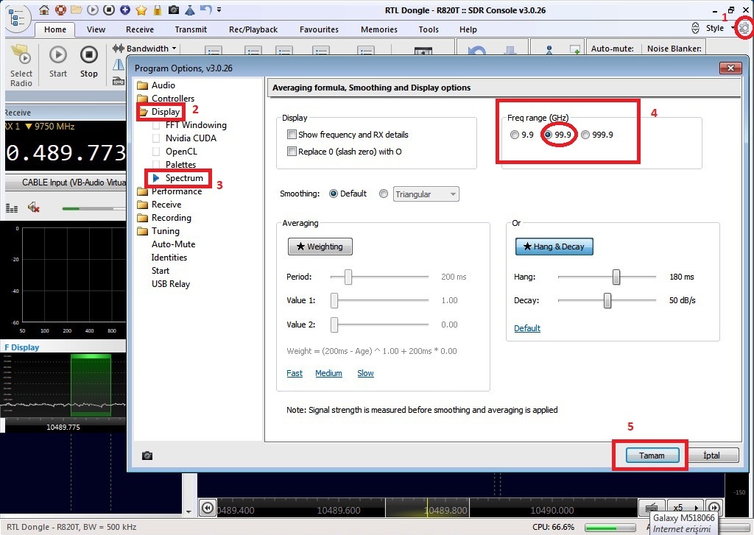Switch to the Receive ribbon tab
This screenshot has height=535, width=754.
(140, 29)
